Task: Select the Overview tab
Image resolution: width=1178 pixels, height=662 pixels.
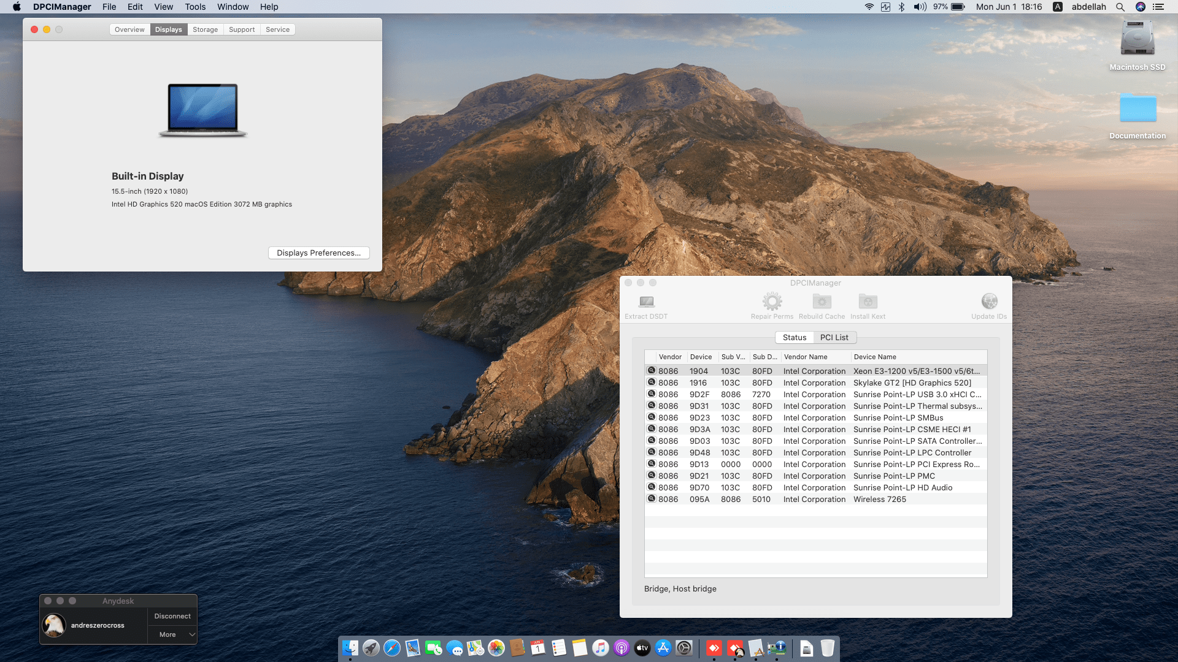Action: pos(129,29)
